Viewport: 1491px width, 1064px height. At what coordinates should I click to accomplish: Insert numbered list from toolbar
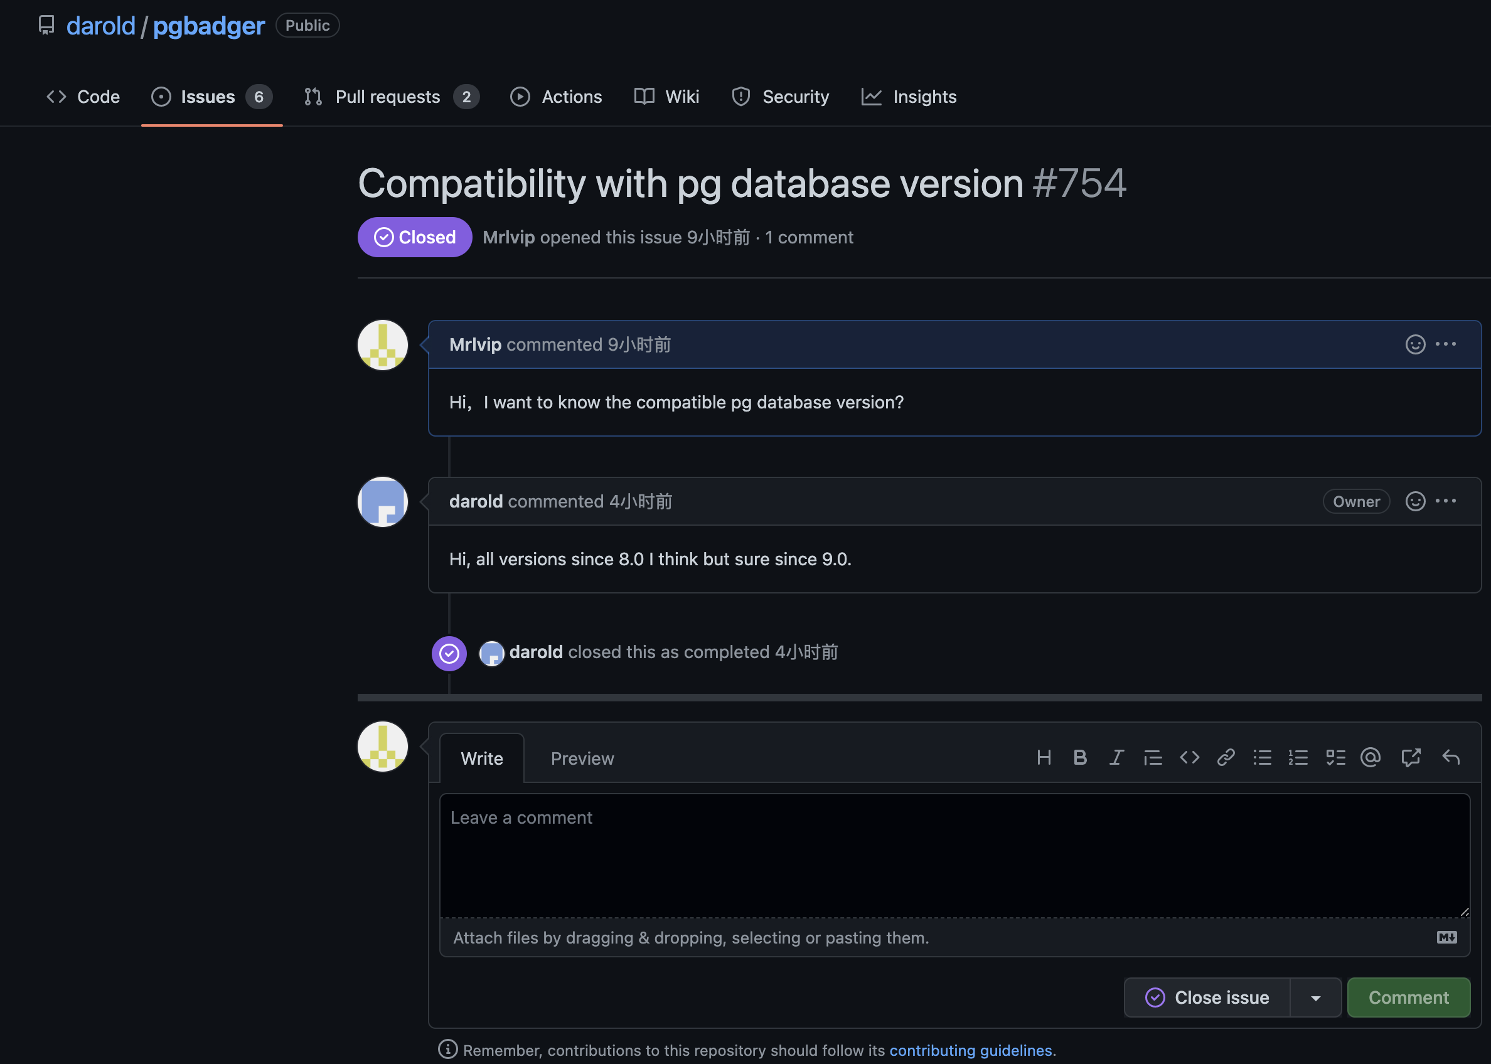[1298, 758]
